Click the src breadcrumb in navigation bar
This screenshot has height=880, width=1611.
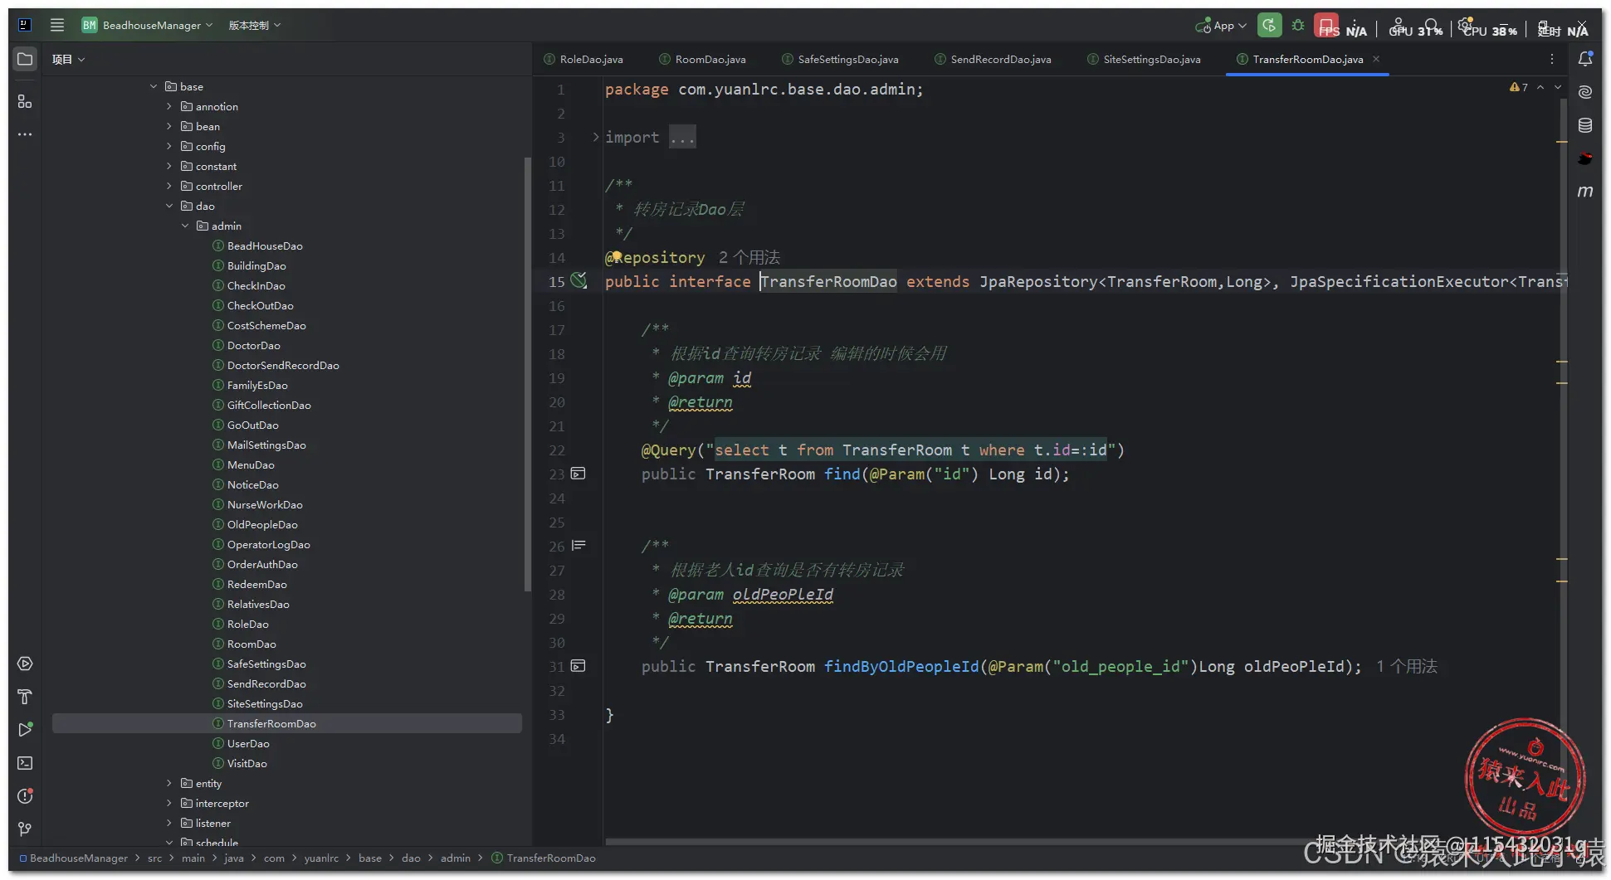(x=155, y=858)
